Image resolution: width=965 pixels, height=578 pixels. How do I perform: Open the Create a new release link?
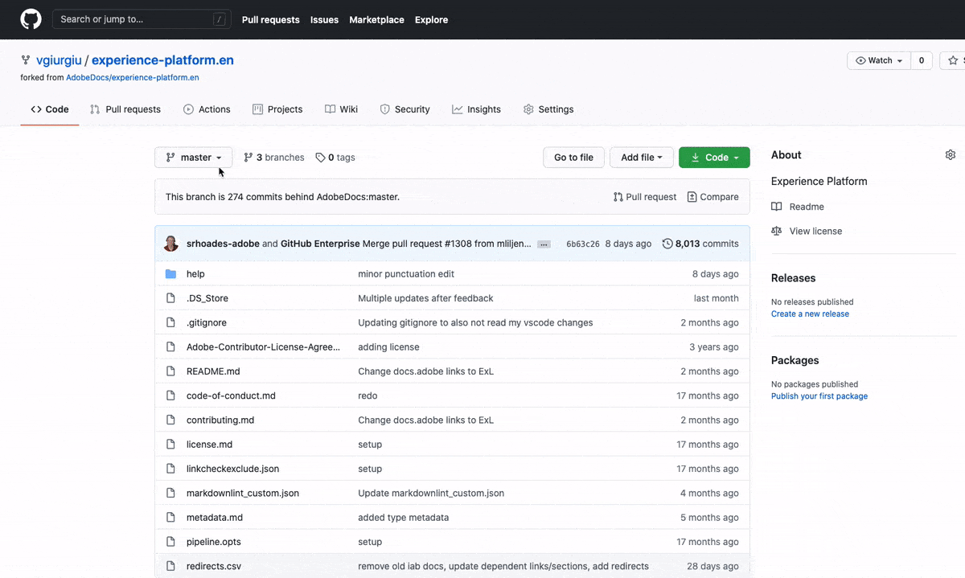click(x=810, y=314)
